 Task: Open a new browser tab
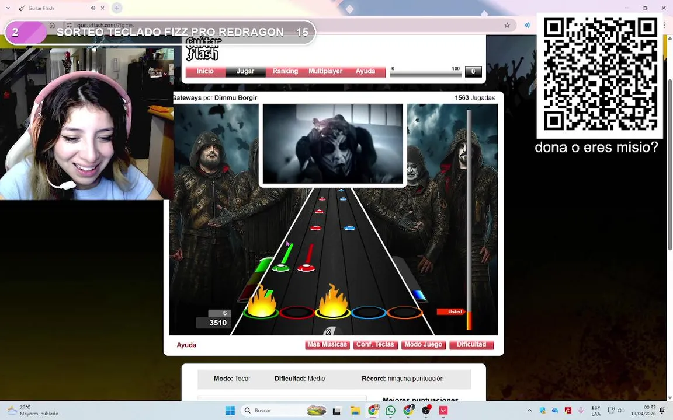(117, 8)
